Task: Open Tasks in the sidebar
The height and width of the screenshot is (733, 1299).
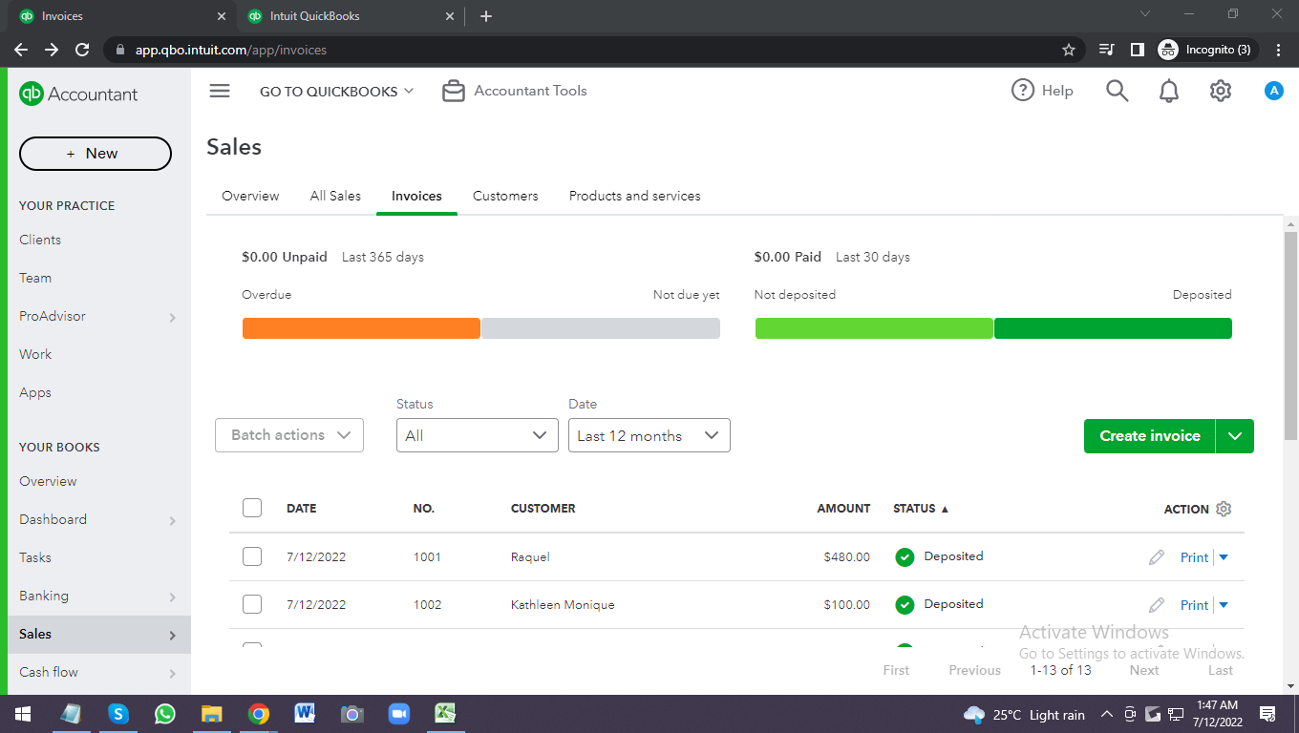Action: click(35, 557)
